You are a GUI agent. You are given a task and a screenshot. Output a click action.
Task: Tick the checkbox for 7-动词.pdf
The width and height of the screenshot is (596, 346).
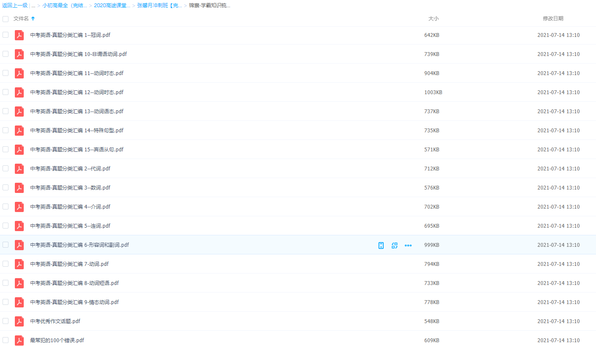point(6,264)
